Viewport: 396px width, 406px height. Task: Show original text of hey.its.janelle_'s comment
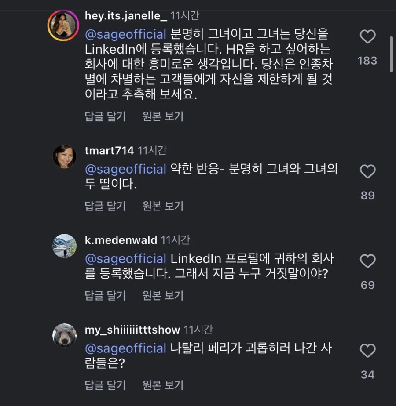163,116
